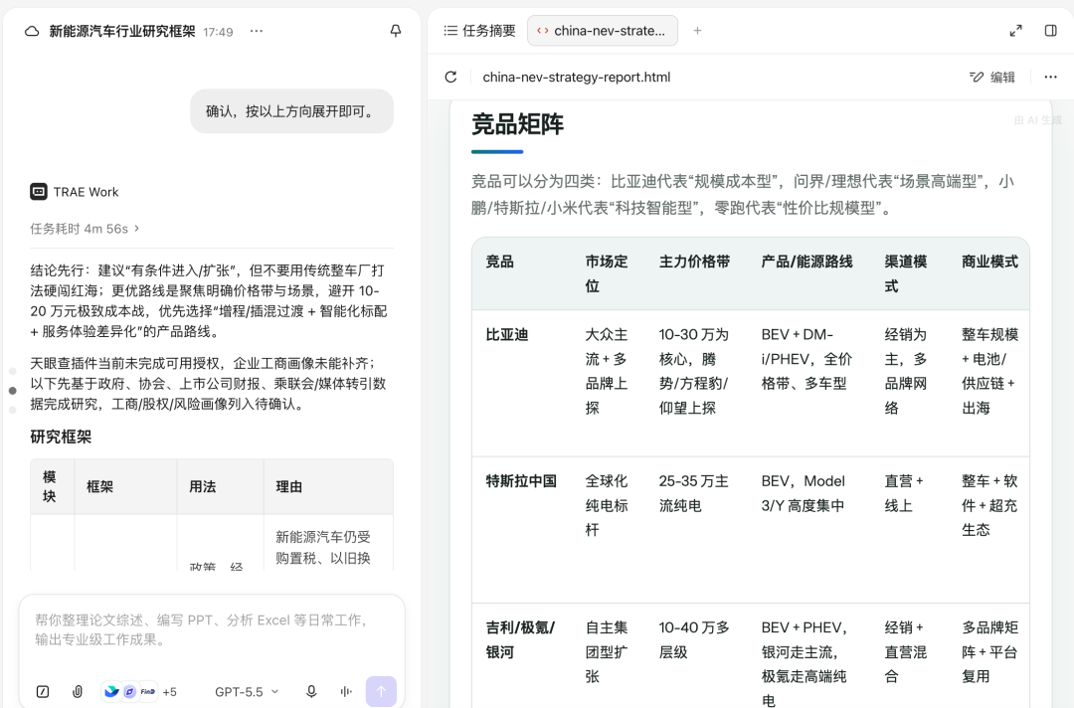
Task: Click the slash command icon in input bar
Action: pos(43,691)
